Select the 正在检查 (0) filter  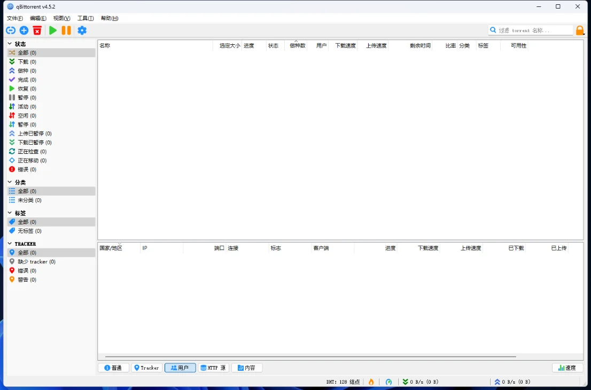point(51,152)
